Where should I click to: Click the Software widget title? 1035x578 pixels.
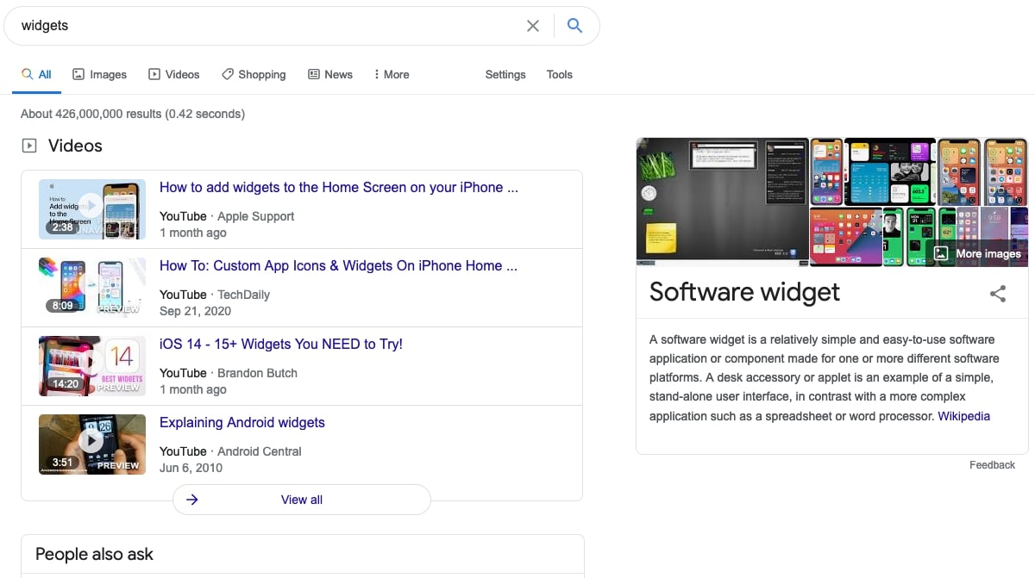[744, 292]
